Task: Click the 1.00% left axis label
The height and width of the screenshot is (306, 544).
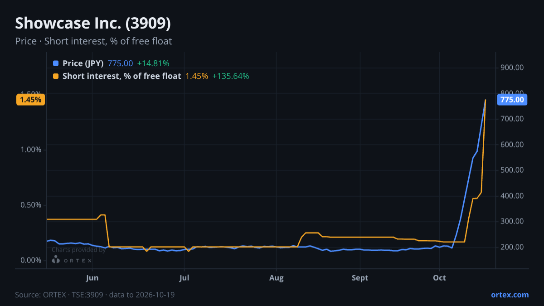Action: pyautogui.click(x=31, y=150)
